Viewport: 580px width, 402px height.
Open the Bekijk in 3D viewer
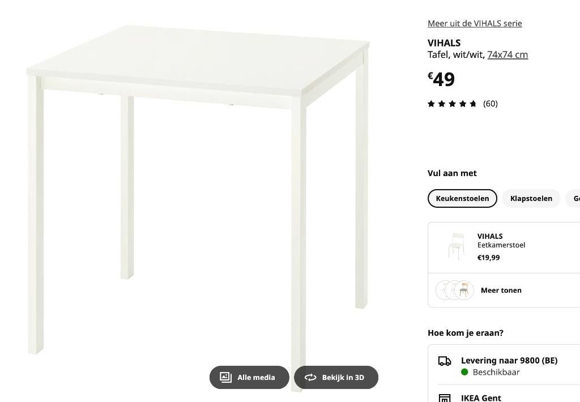[x=336, y=377]
